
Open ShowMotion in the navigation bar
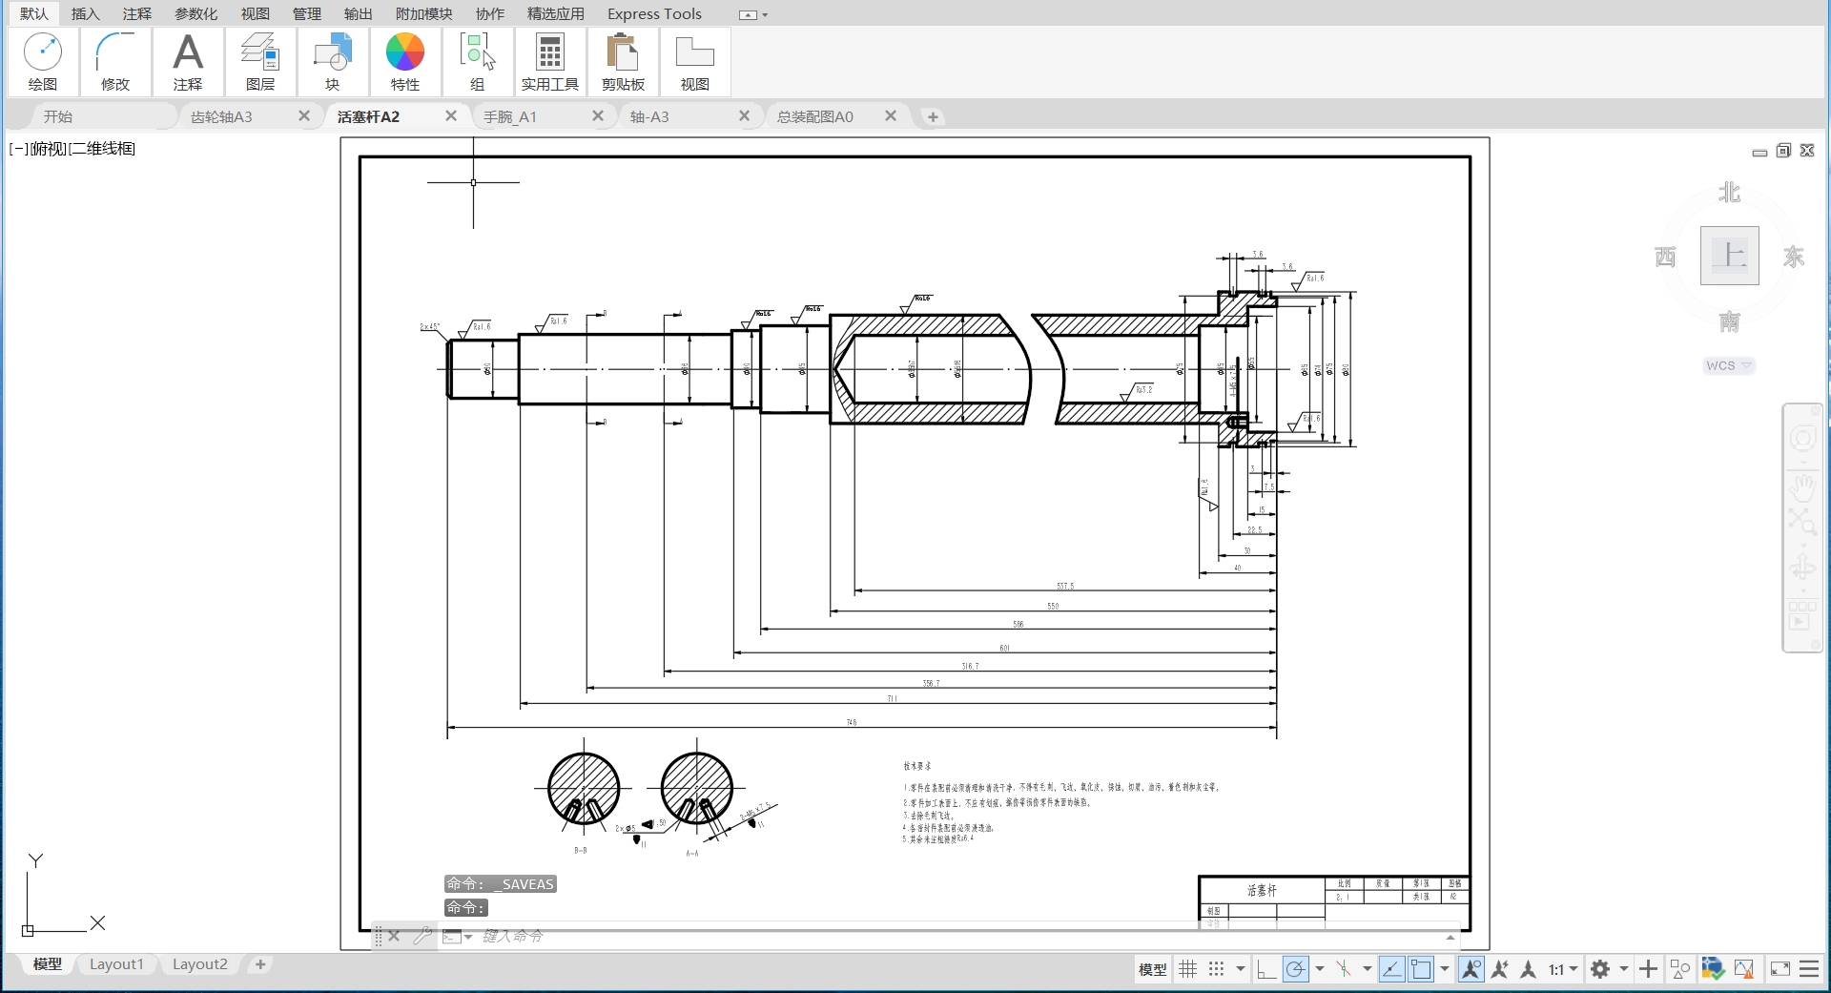coord(1802,617)
